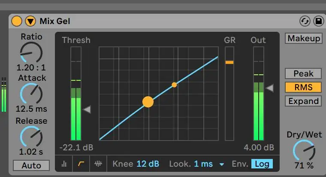Switch to the collapsed meter view icon

coord(64,164)
